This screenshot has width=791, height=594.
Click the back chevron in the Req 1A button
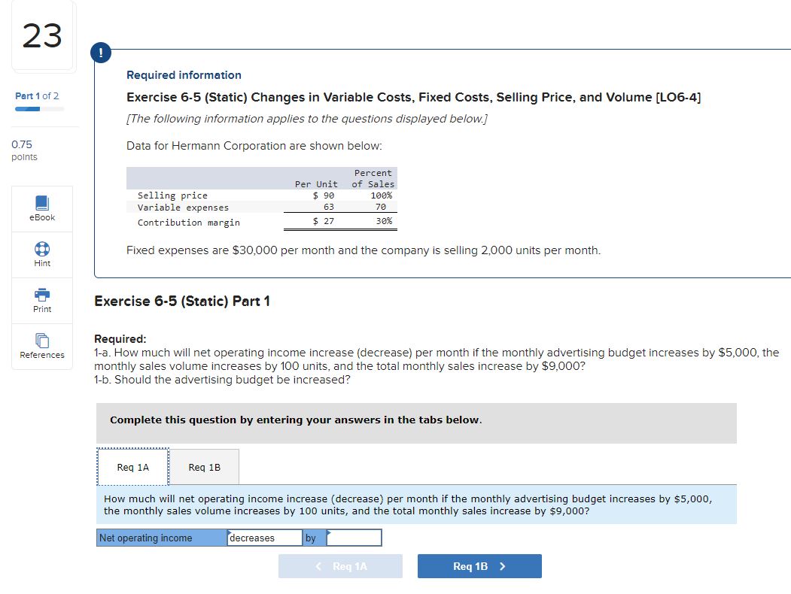pyautogui.click(x=318, y=566)
